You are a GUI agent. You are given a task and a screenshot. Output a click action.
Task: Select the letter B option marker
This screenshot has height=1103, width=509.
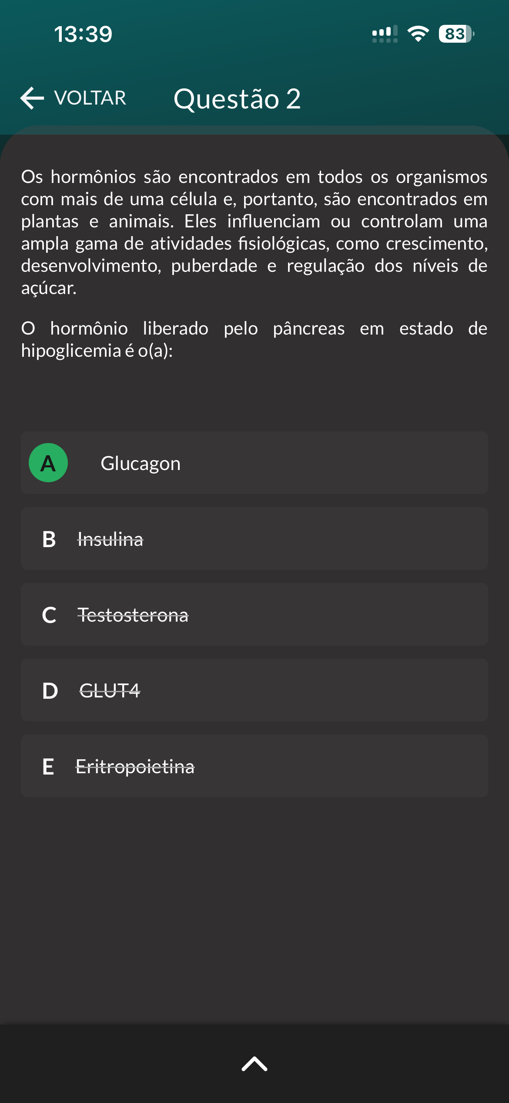(x=49, y=539)
